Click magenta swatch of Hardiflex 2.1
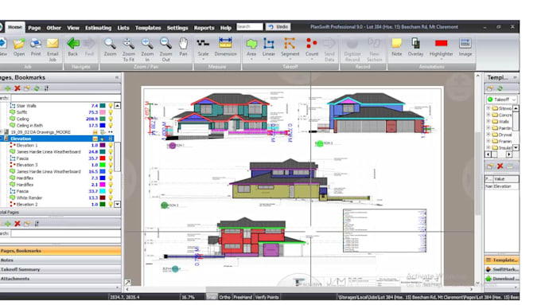This screenshot has height=305, width=541. pyautogui.click(x=103, y=185)
